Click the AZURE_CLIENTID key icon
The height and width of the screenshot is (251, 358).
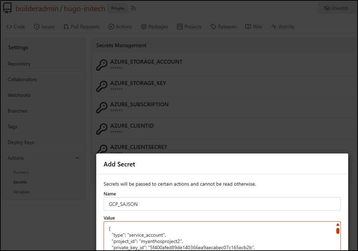(x=102, y=129)
